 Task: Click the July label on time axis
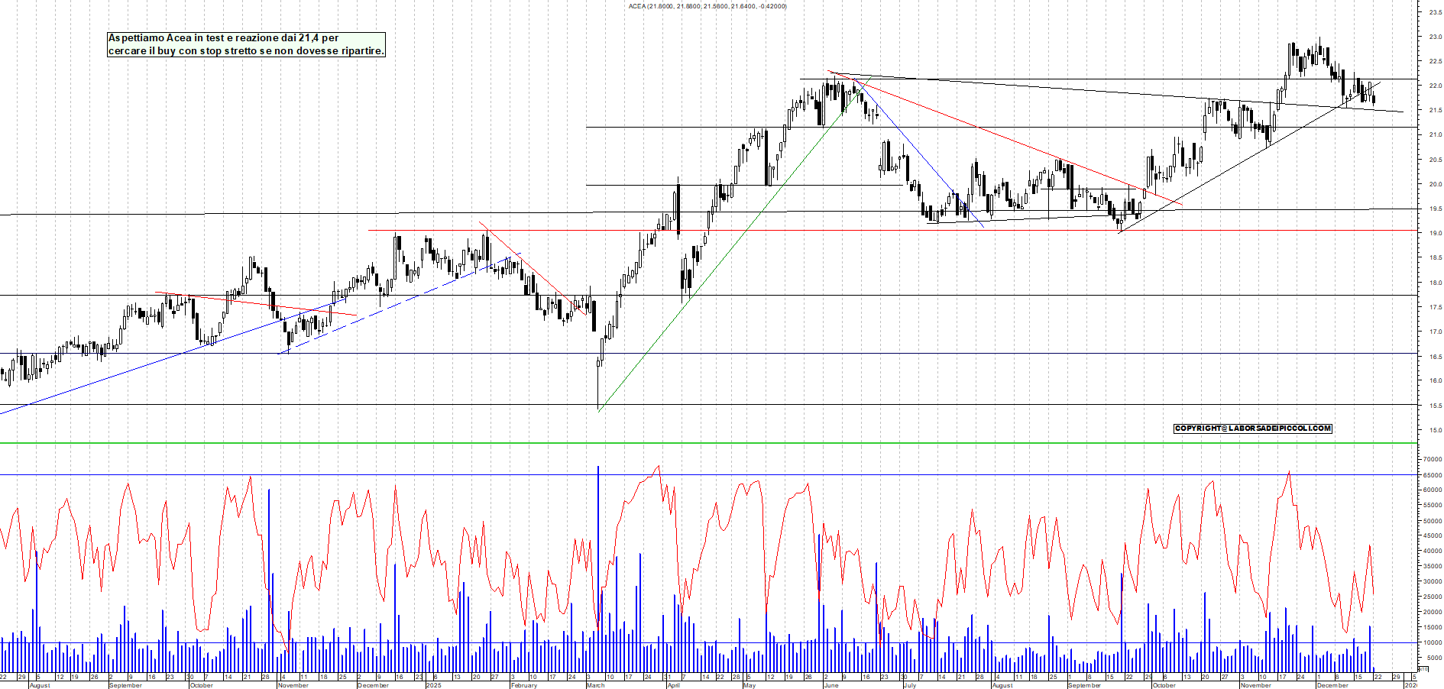pos(910,685)
